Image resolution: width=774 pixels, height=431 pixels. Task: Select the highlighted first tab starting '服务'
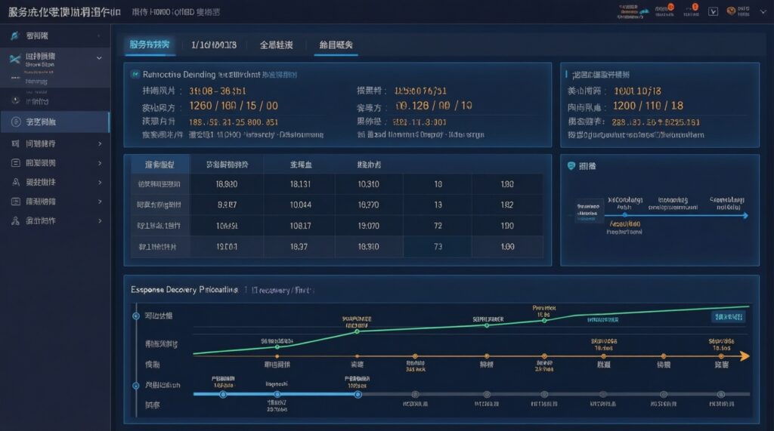coord(151,45)
